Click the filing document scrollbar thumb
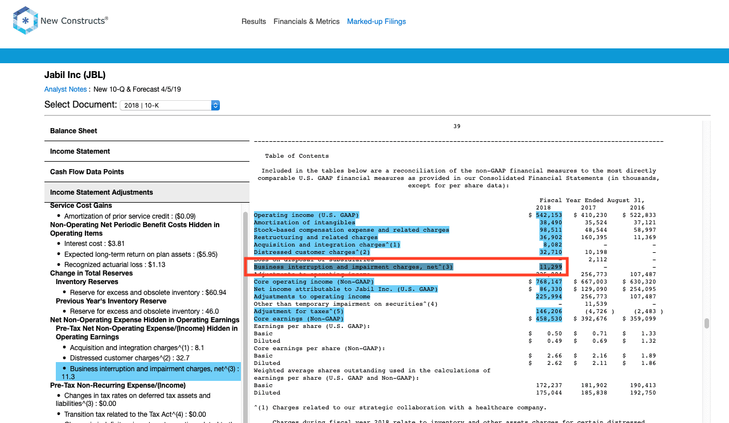 point(707,323)
